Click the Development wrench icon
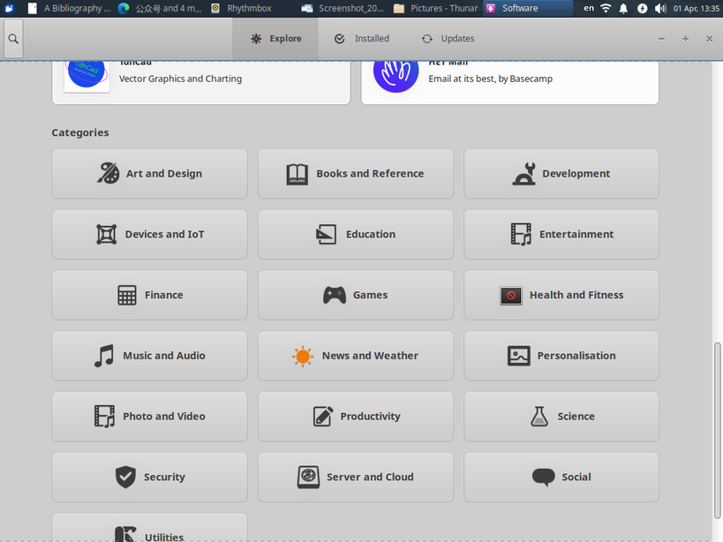The height and width of the screenshot is (542, 723). 523,173
